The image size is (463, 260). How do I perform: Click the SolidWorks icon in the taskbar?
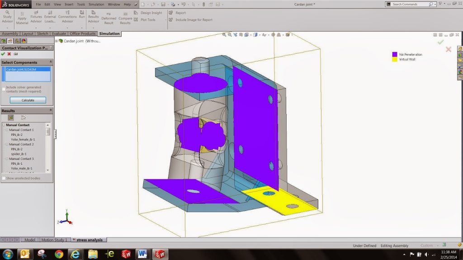pos(160,254)
